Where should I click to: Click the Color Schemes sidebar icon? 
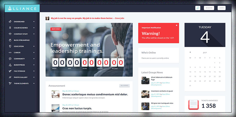click(10, 28)
